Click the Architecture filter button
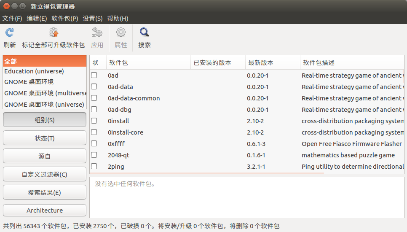Viewport: 407px width, 232px height. [45, 210]
